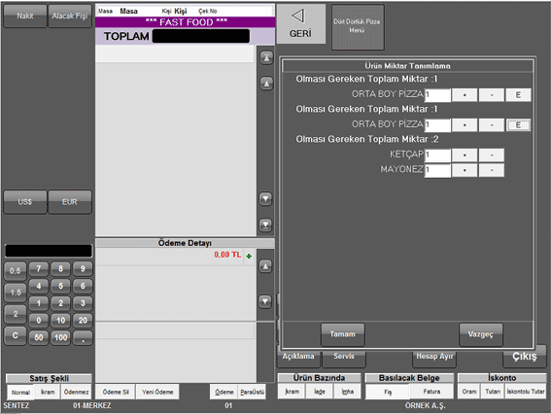Decrease MAYONEZ quantity with minus

click(492, 170)
